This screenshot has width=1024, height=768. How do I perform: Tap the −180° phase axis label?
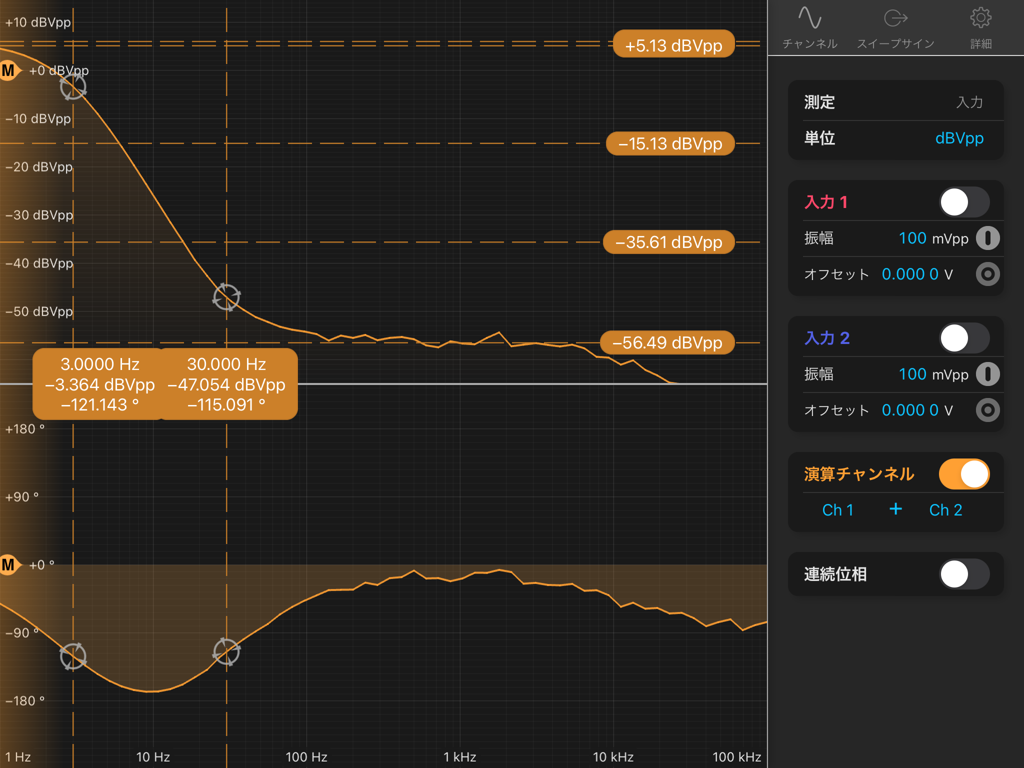25,700
